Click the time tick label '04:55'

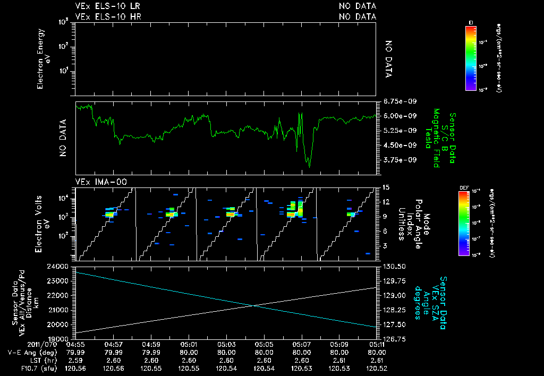[75, 345]
